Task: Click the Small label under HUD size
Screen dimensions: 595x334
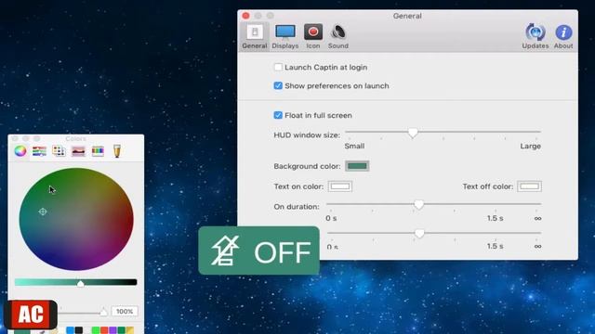Action: coord(354,147)
